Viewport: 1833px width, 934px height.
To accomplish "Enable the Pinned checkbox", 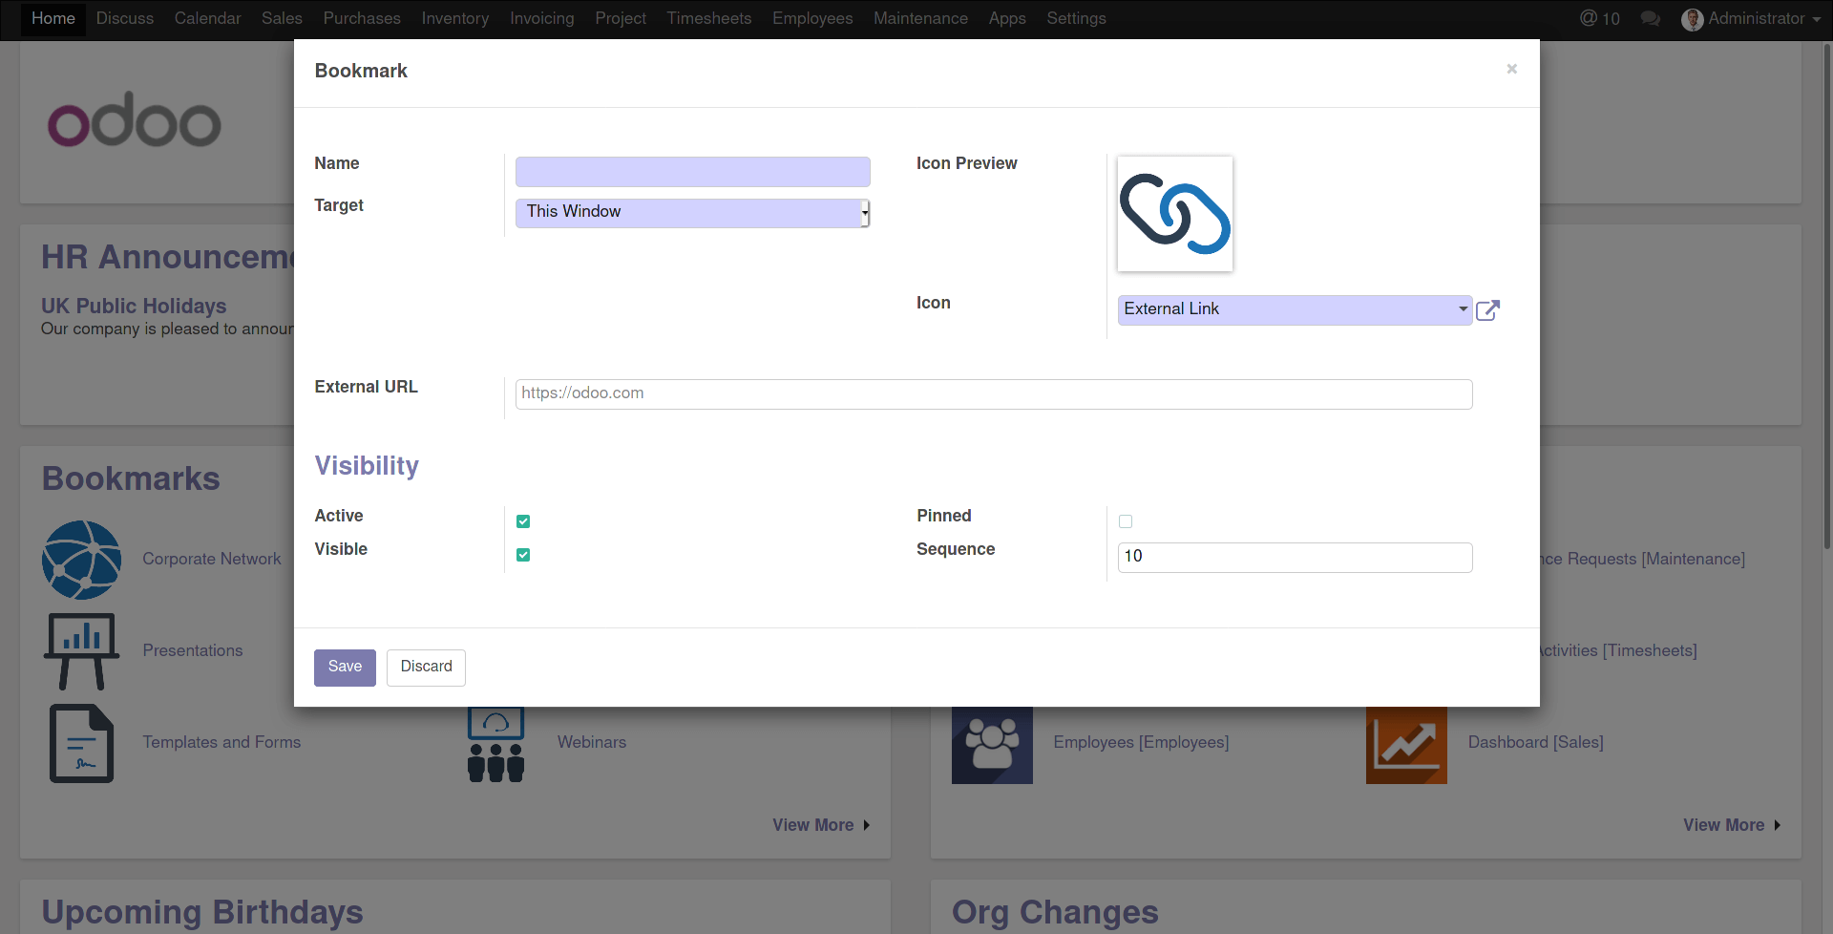I will [x=1126, y=520].
